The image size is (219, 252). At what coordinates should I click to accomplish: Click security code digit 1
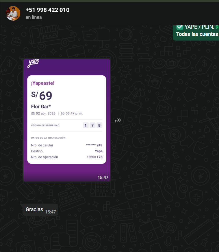click(86, 125)
